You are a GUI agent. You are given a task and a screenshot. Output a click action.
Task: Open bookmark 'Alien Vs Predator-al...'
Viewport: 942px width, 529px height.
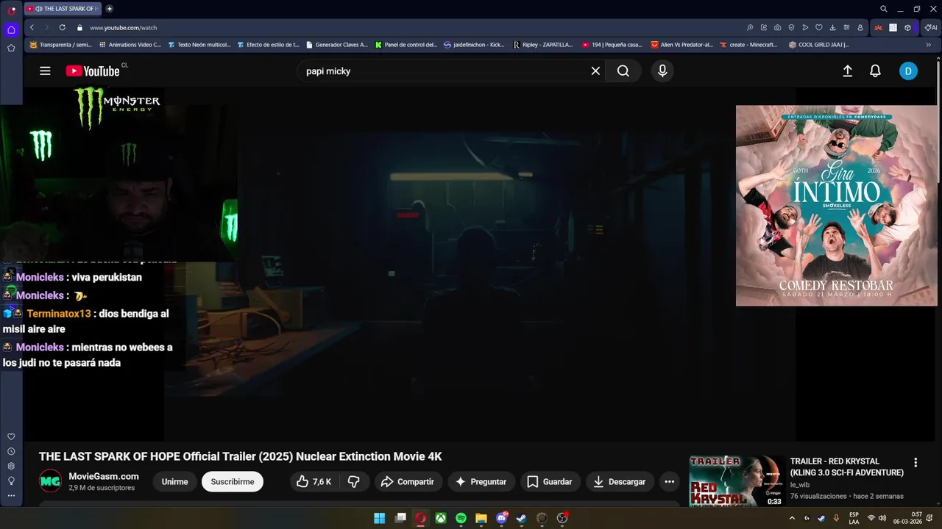pyautogui.click(x=681, y=45)
